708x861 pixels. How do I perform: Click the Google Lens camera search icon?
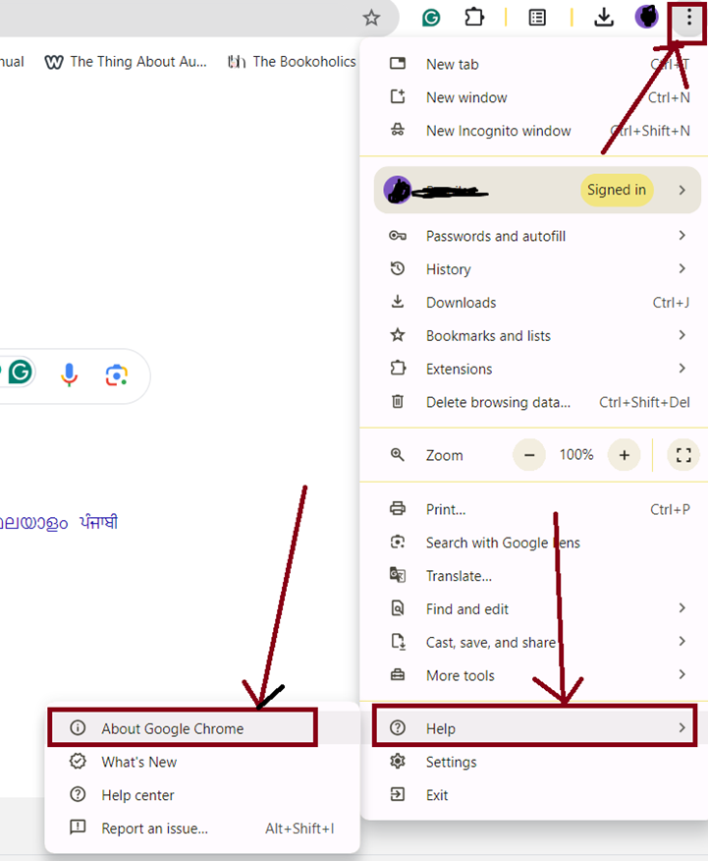[117, 374]
